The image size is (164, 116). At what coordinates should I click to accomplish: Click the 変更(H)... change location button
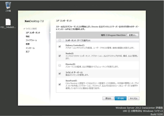[133, 35]
